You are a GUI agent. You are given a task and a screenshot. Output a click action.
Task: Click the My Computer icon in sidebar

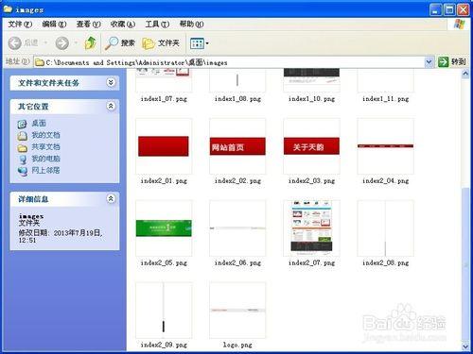click(23, 160)
